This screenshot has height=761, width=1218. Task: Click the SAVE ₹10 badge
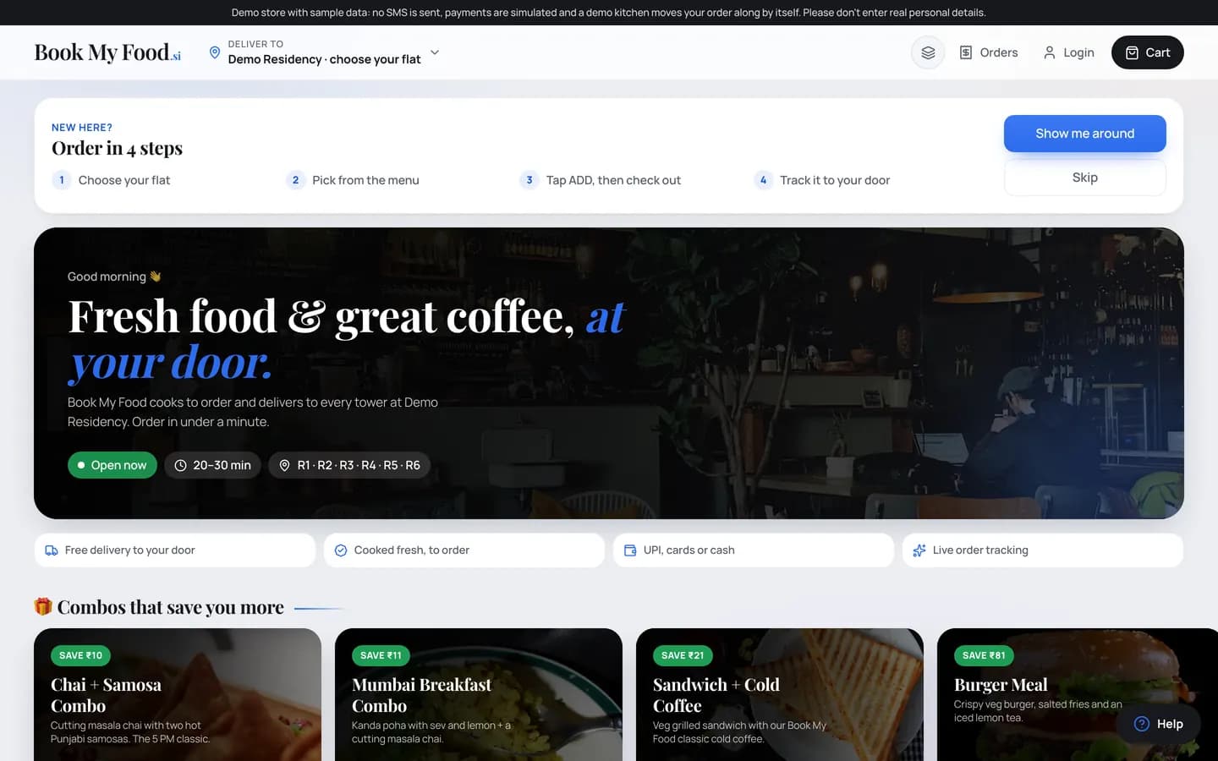[80, 655]
